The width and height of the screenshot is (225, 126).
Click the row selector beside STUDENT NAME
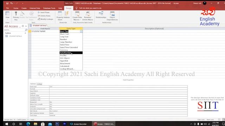pyautogui.click(x=30, y=31)
